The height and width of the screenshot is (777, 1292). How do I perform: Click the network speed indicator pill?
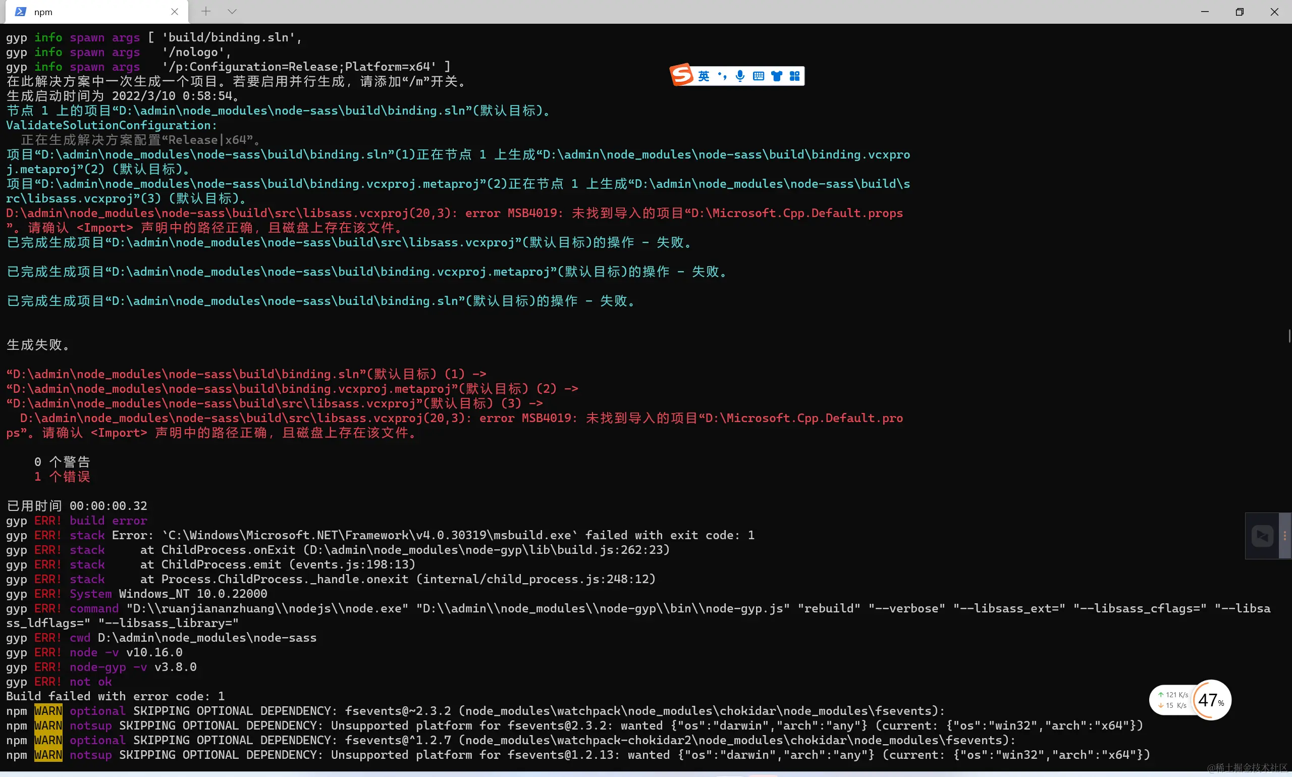pos(1172,700)
